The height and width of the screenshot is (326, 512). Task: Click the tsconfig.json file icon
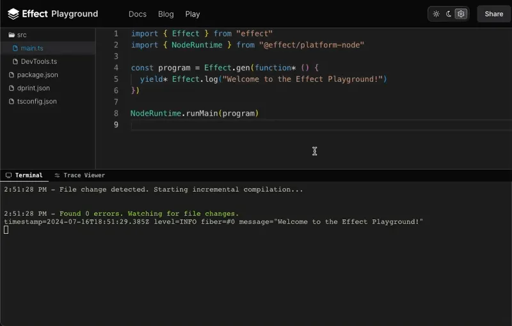12,102
